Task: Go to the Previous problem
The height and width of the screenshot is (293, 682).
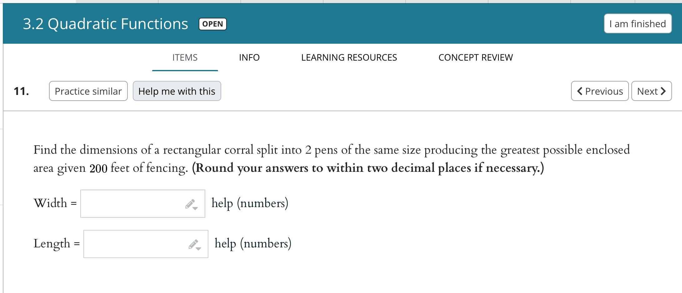Action: click(x=600, y=91)
